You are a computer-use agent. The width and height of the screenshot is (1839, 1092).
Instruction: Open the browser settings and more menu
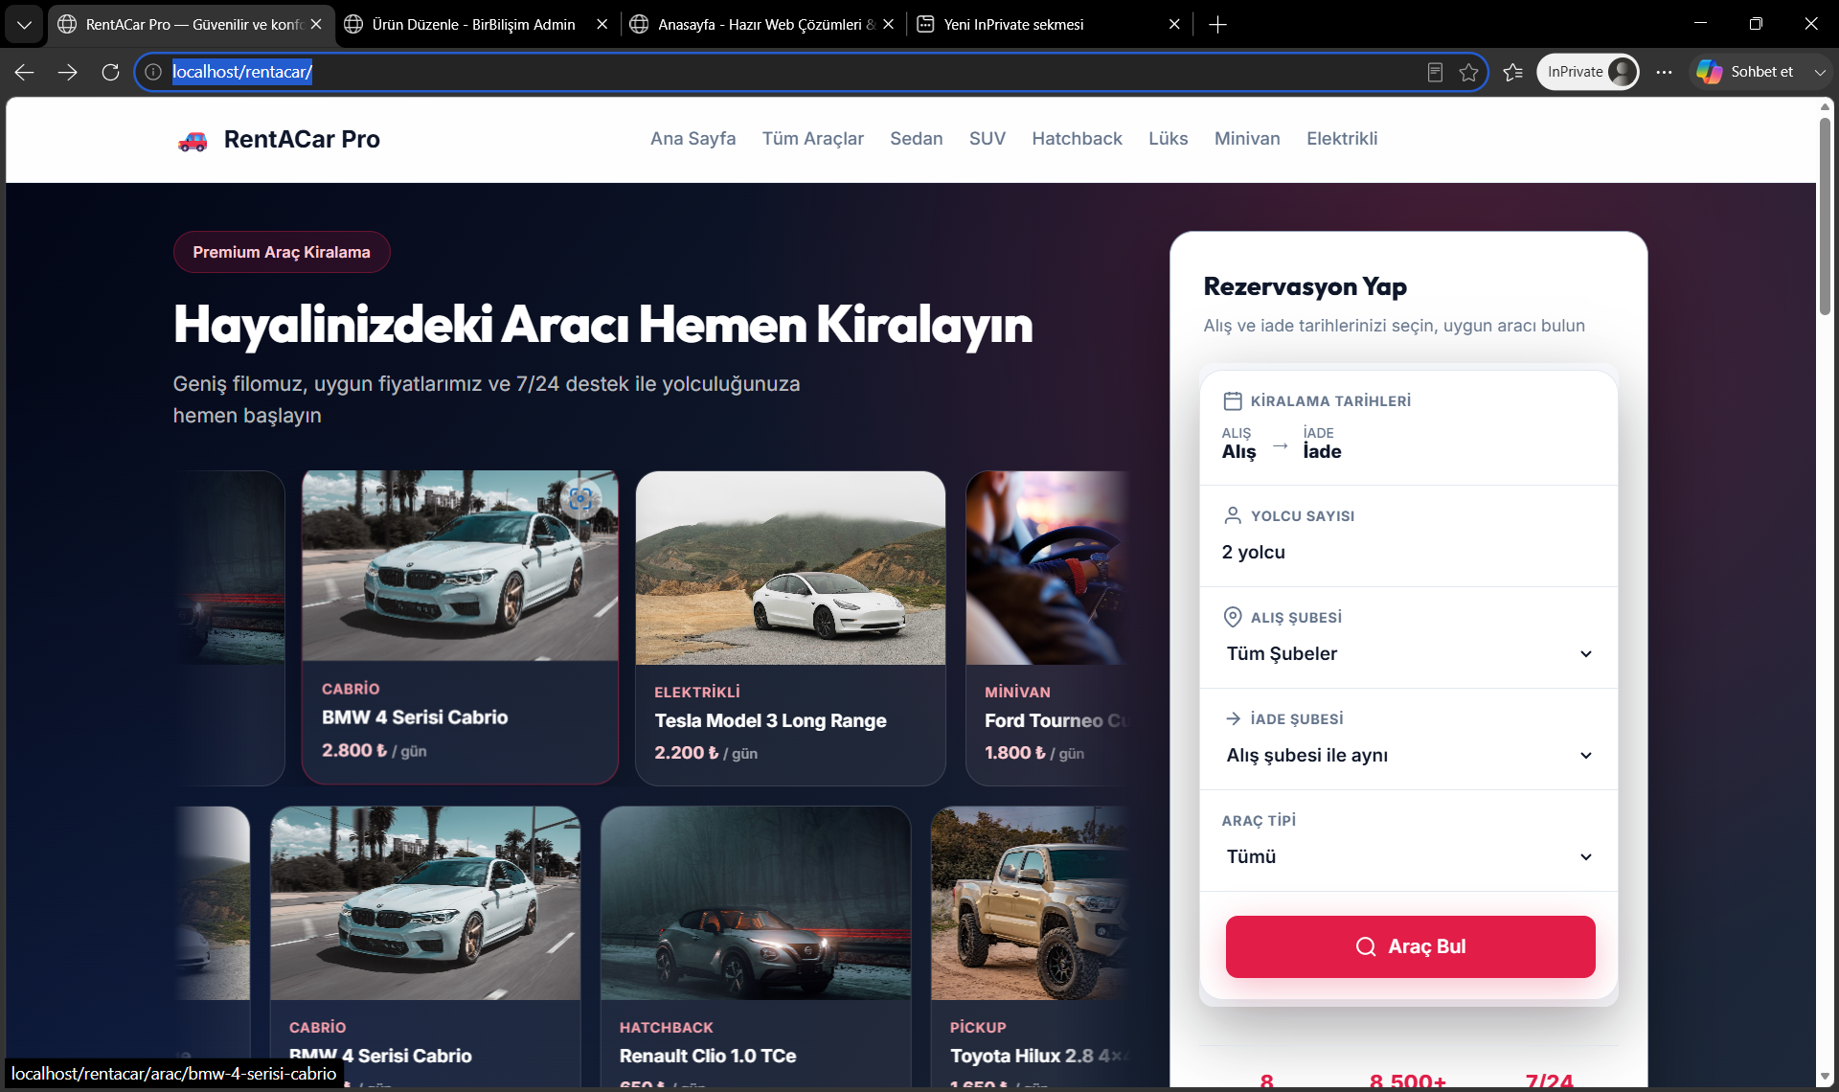[x=1665, y=72]
